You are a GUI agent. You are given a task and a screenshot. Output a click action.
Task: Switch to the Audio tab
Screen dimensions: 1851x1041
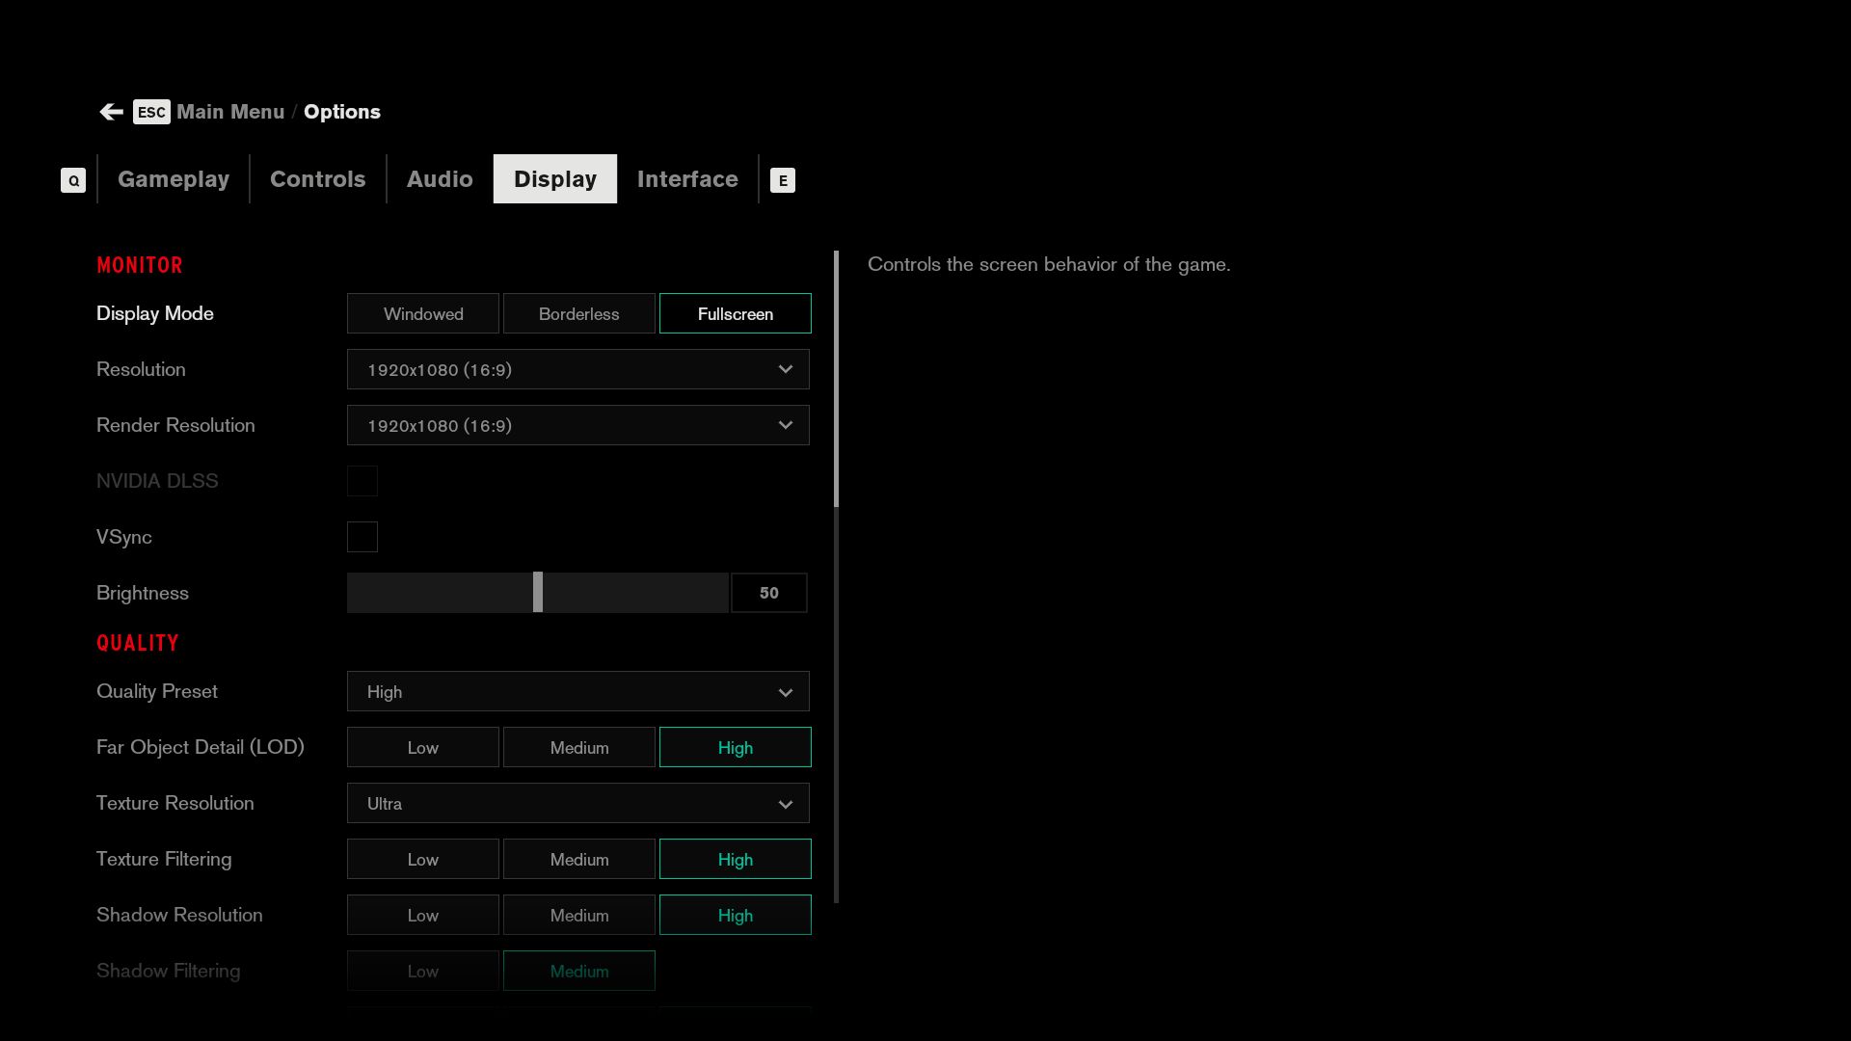tap(440, 179)
